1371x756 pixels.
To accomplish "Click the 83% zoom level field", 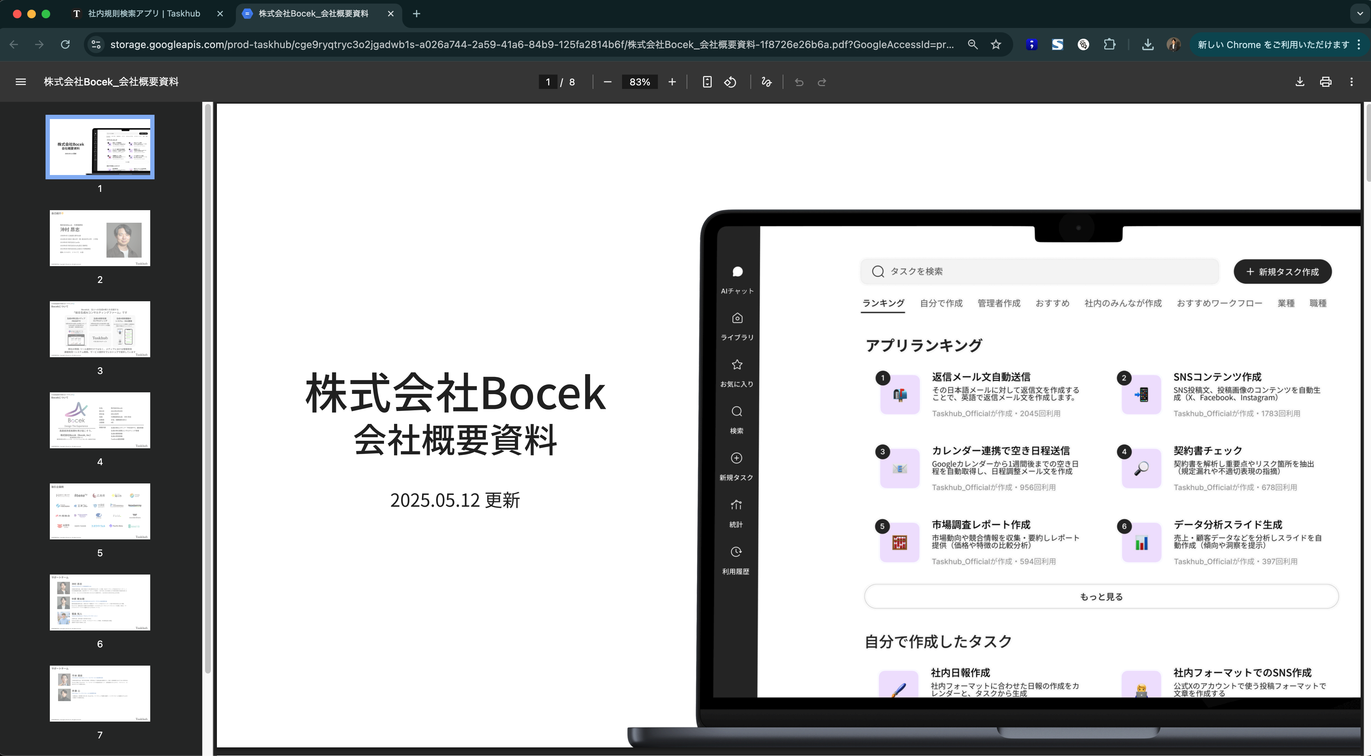I will tap(639, 82).
